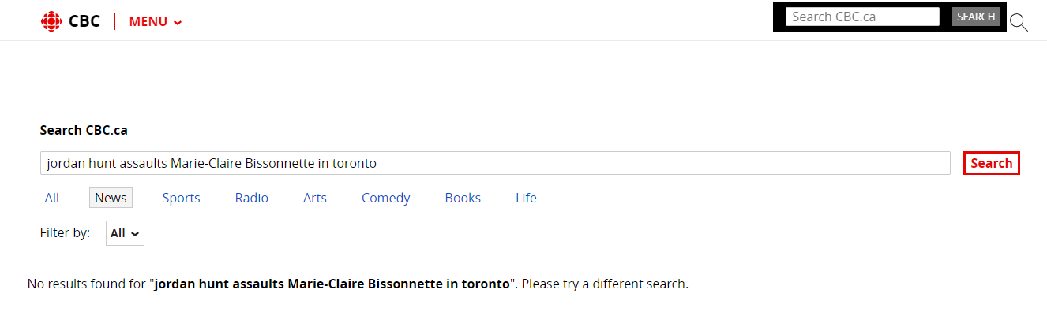Expand the Filter by All dropdown
This screenshot has width=1047, height=323.
pos(125,233)
